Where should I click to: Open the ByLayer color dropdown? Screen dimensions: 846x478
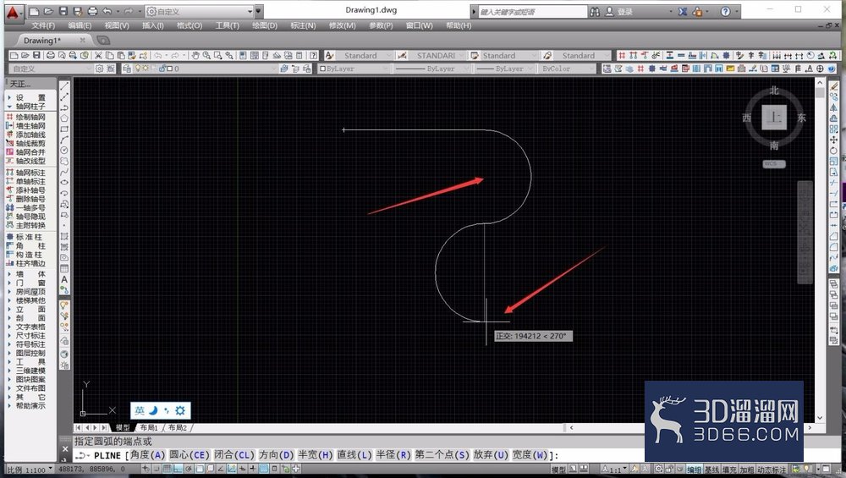[353, 69]
